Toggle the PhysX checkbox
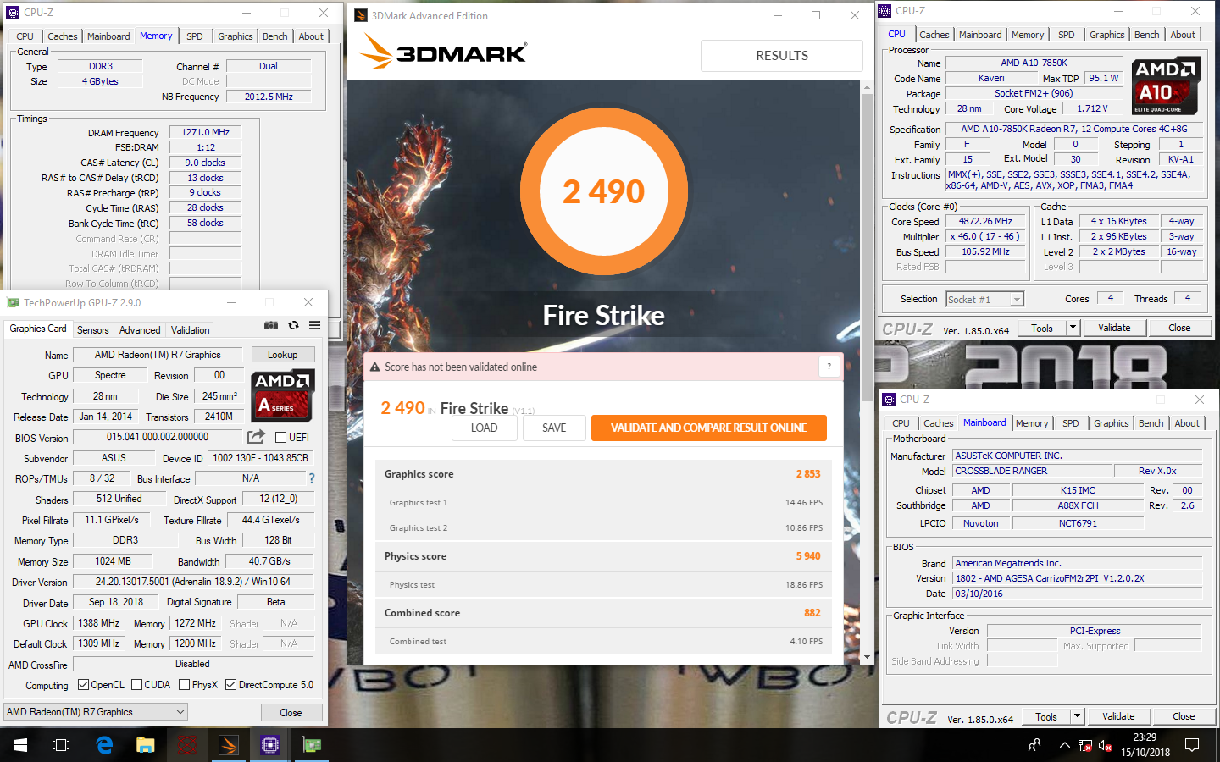The height and width of the screenshot is (762, 1220). pyautogui.click(x=184, y=685)
